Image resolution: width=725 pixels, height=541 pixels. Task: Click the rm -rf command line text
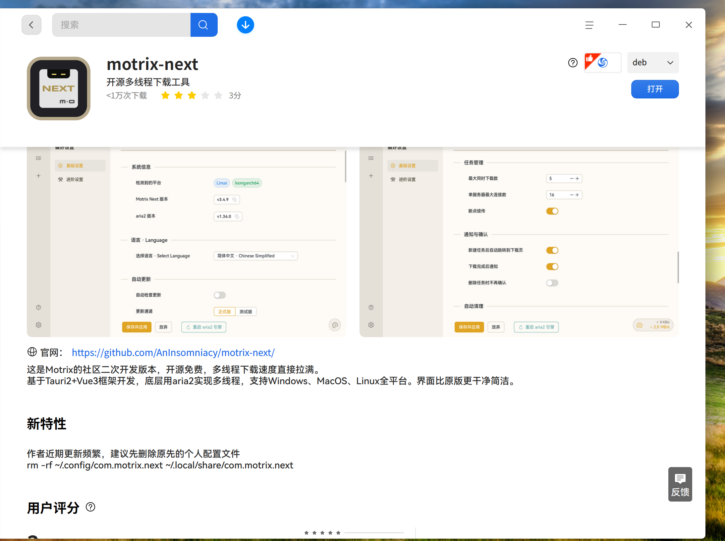(x=160, y=465)
